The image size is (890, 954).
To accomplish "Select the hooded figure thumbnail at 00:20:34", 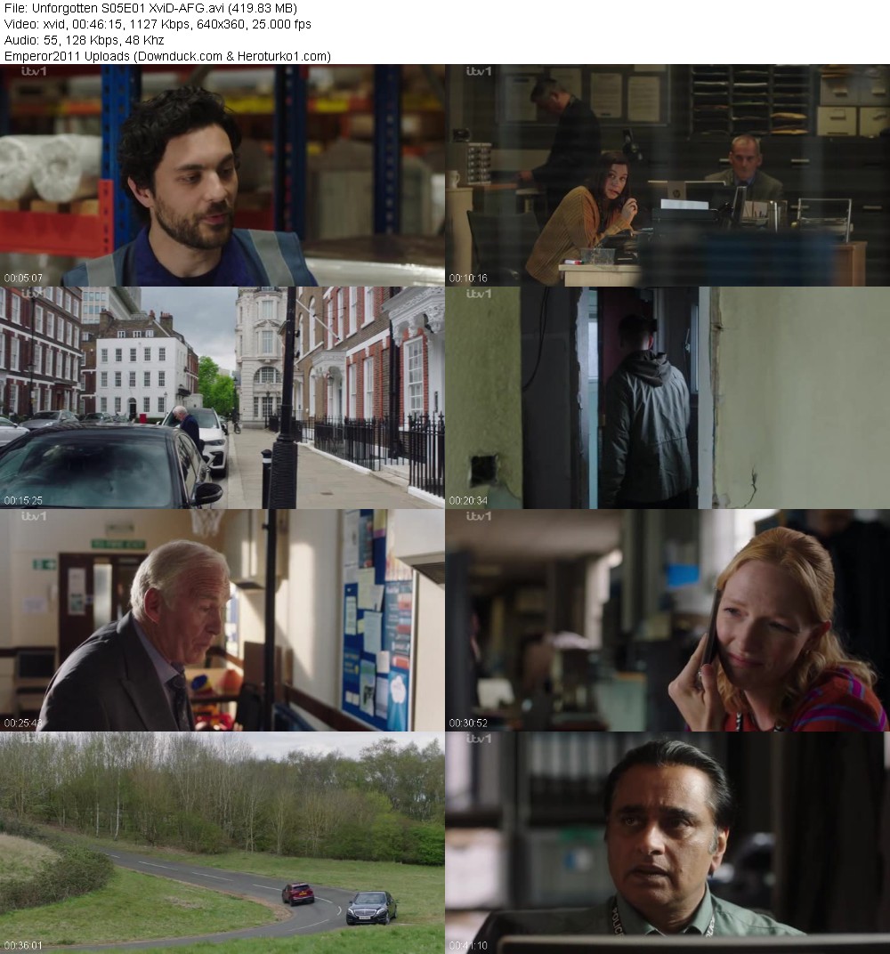I will coord(667,398).
